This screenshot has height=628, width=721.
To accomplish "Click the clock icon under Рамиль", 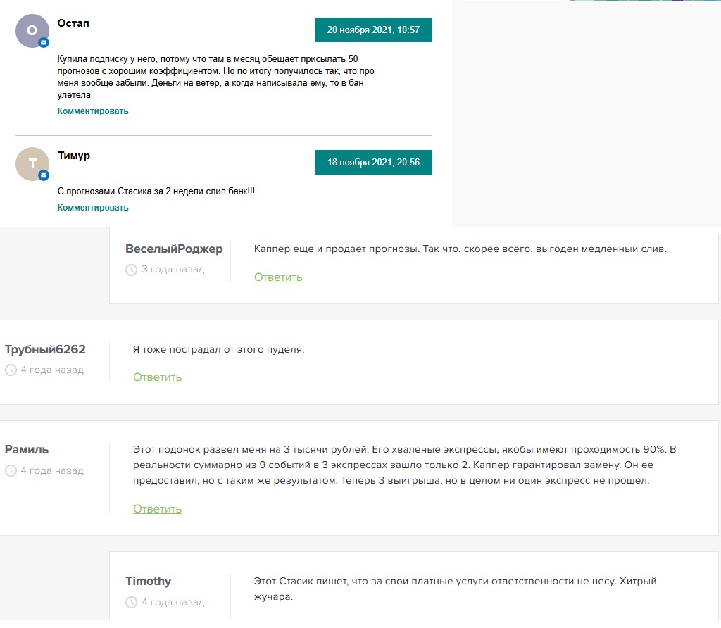I will (x=11, y=471).
